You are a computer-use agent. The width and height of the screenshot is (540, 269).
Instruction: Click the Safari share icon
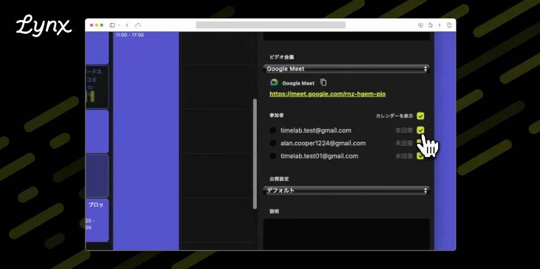(430, 25)
